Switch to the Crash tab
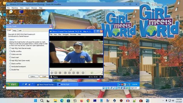 (9, 30)
